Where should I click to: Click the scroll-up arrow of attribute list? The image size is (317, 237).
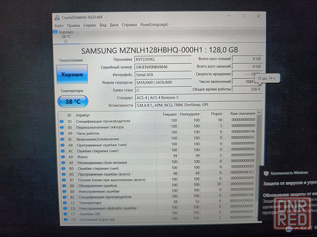click(x=259, y=113)
